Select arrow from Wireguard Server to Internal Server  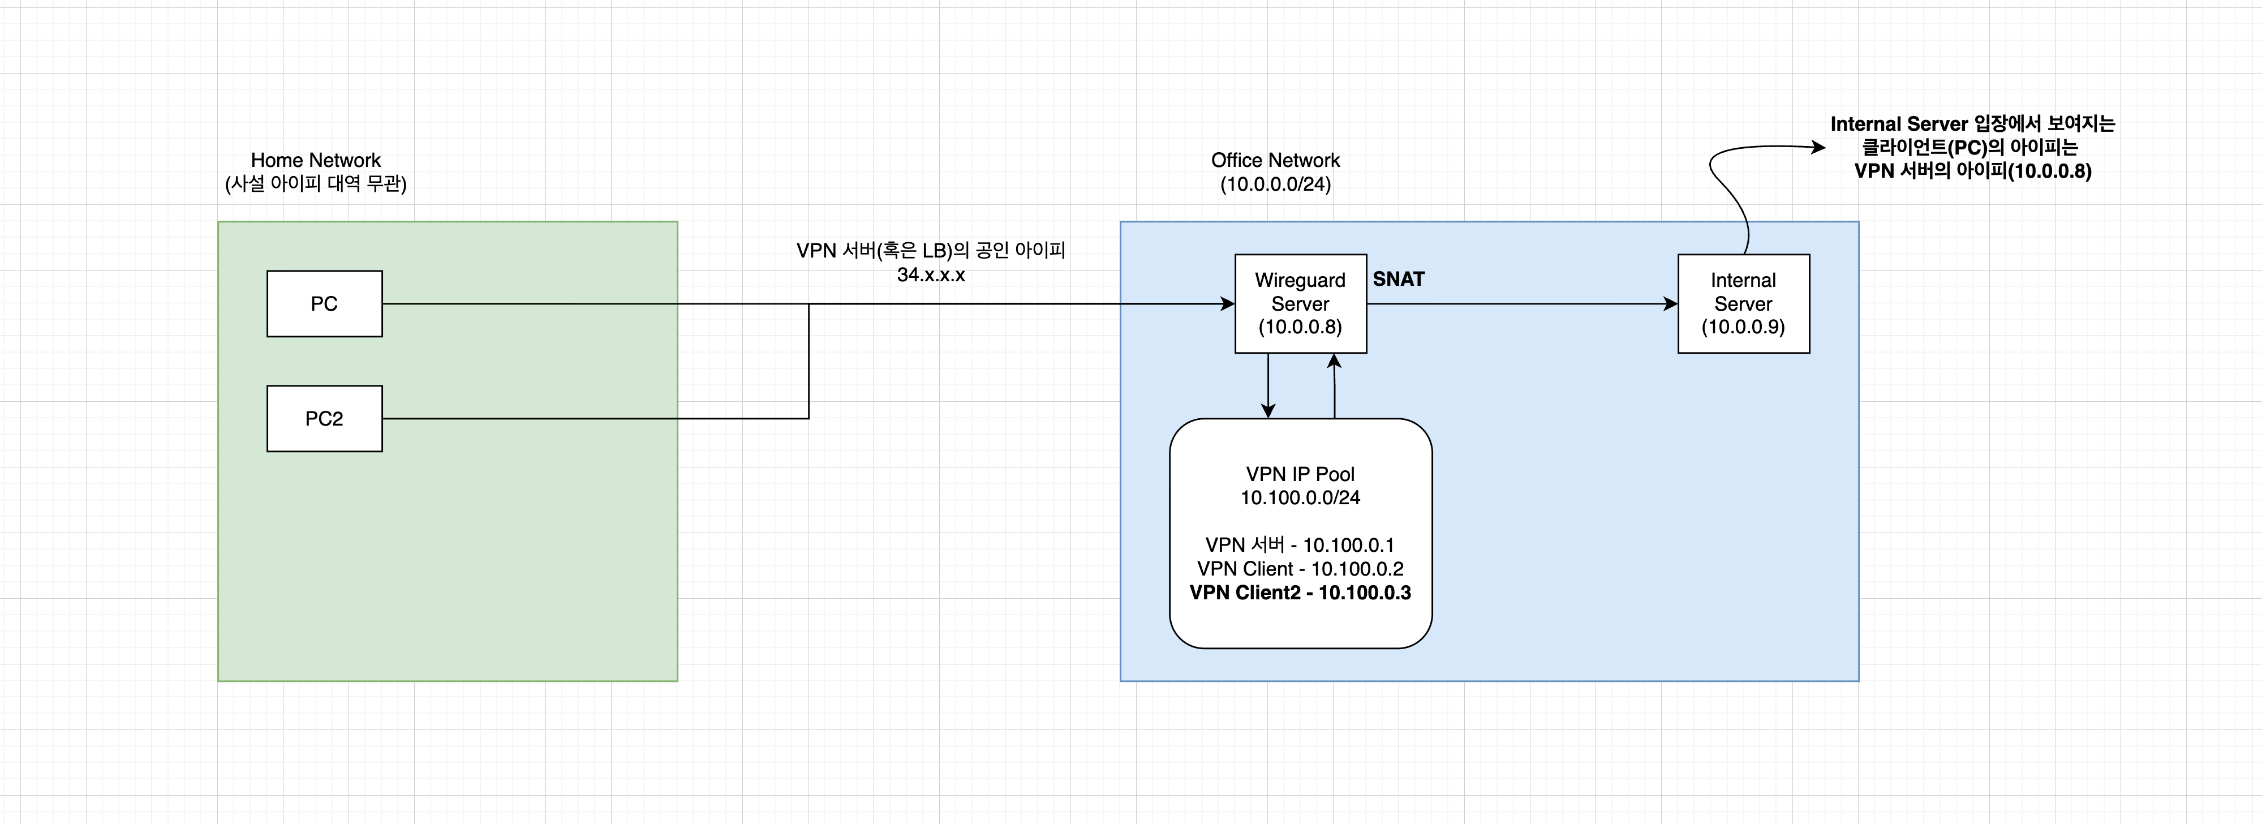[x=1519, y=304]
